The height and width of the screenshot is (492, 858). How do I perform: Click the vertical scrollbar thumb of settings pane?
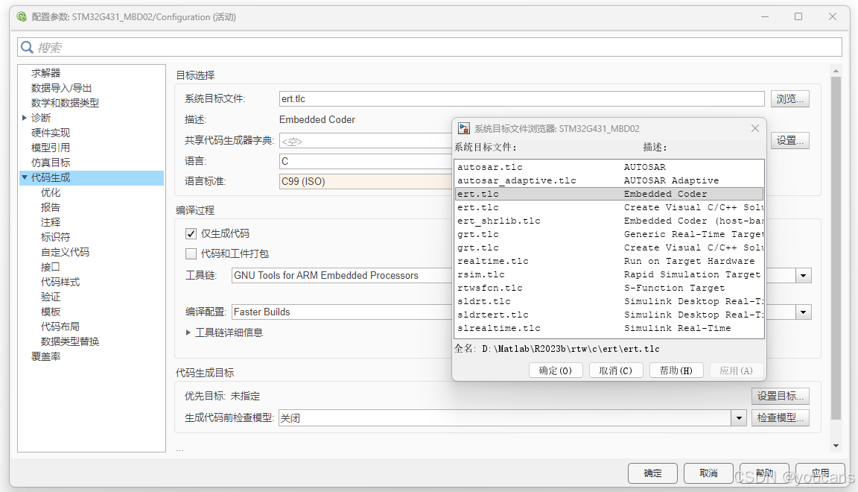(836, 247)
